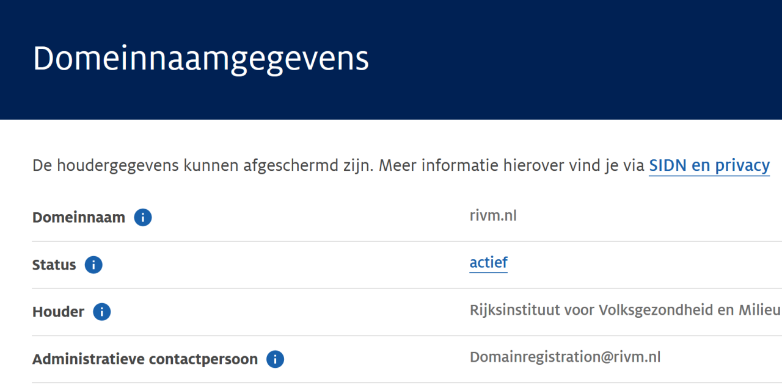Show the Houder info tooltip icon

[101, 312]
